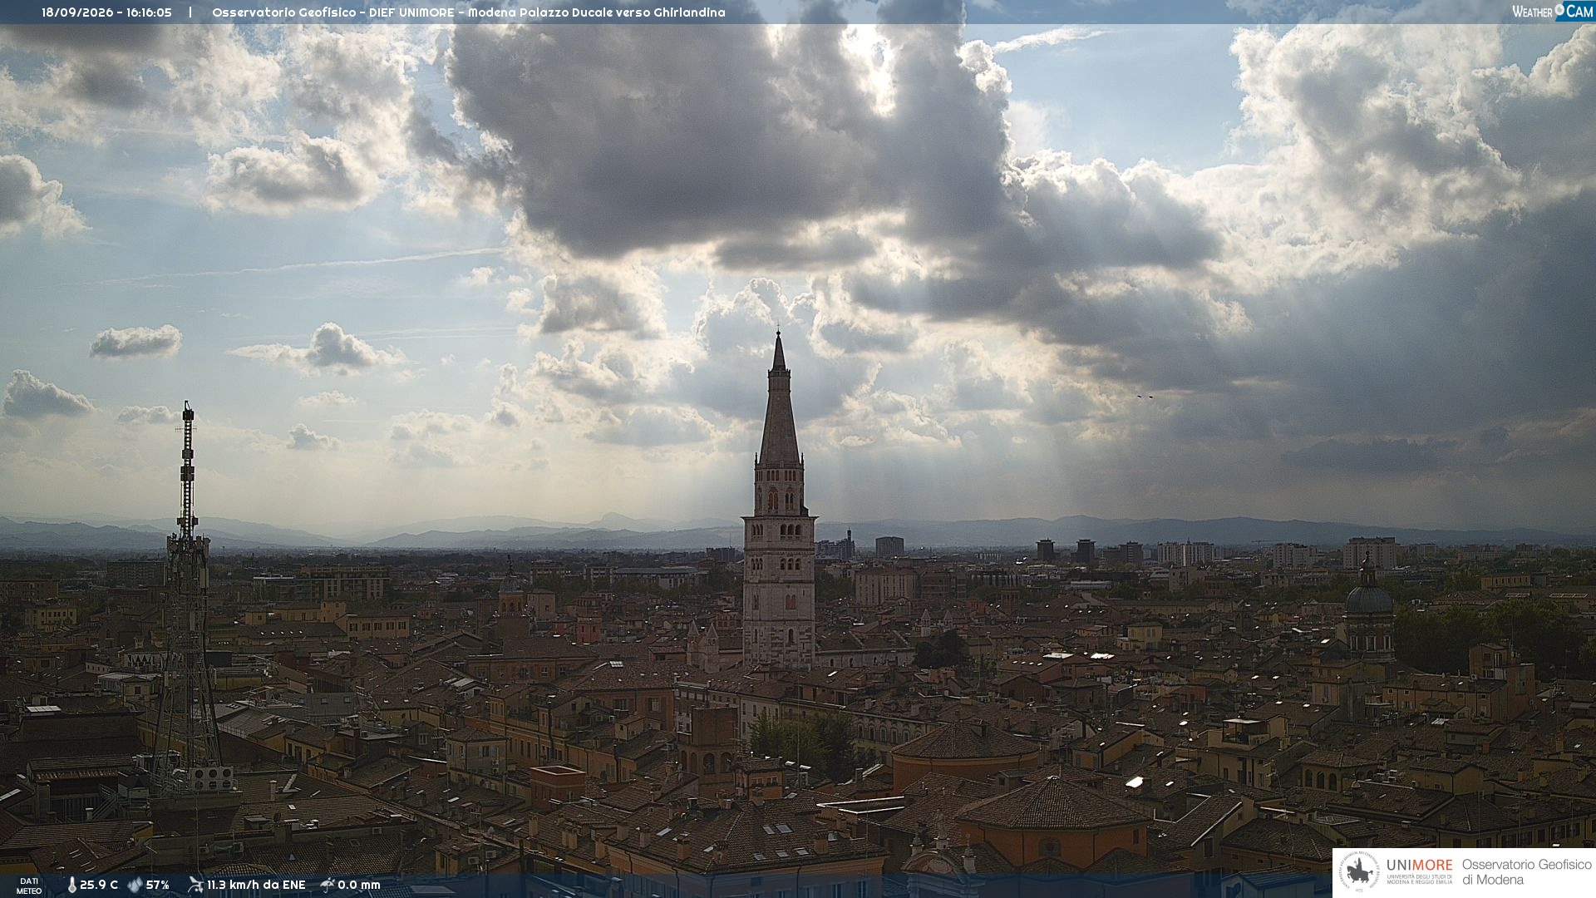Viewport: 1596px width, 898px height.
Task: Click the UNIMORE wordmark text
Action: point(1419,866)
